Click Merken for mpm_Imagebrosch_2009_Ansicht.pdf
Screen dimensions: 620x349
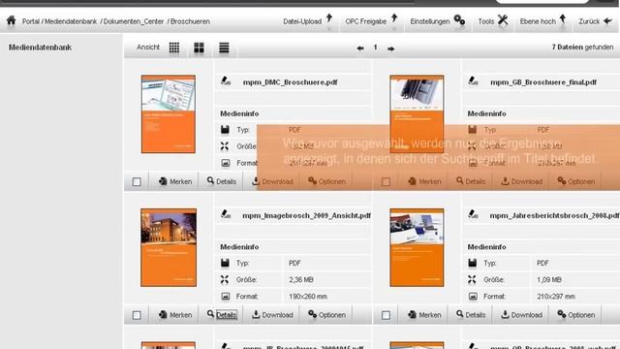click(x=175, y=315)
